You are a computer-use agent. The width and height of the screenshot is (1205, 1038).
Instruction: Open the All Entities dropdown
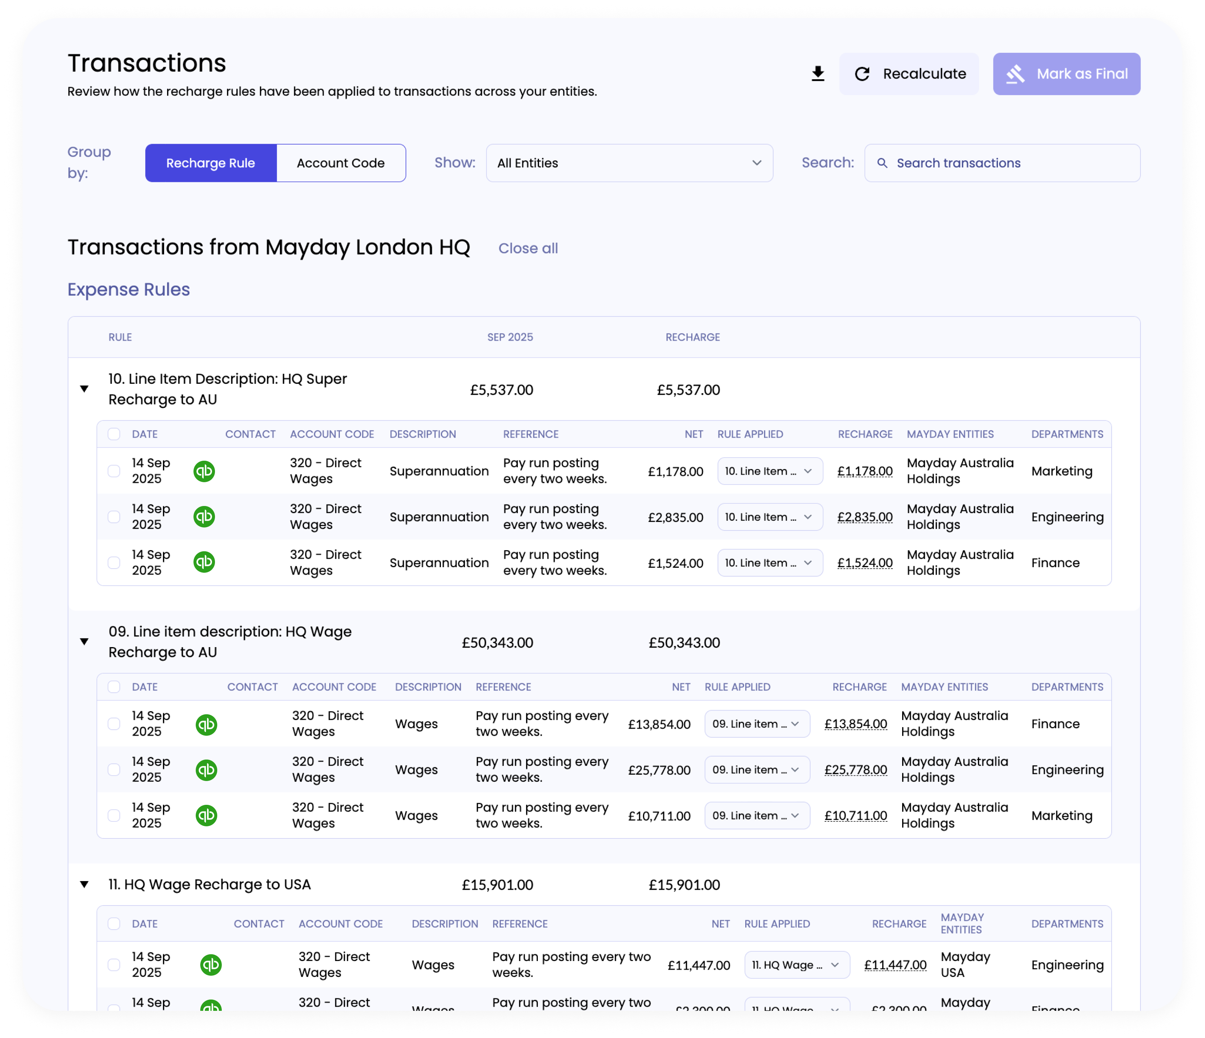tap(629, 163)
